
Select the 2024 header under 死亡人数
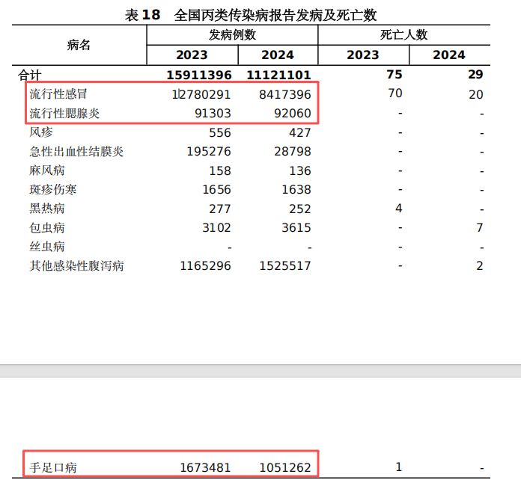point(448,55)
